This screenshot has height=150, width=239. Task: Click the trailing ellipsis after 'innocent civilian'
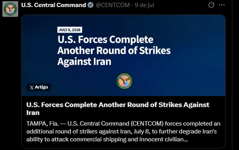186,140
